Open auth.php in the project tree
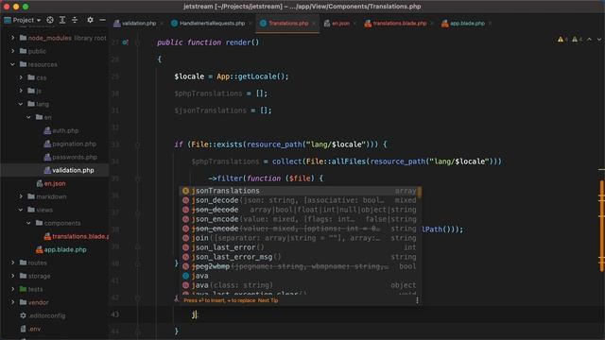Image resolution: width=605 pixels, height=340 pixels. pos(61,130)
